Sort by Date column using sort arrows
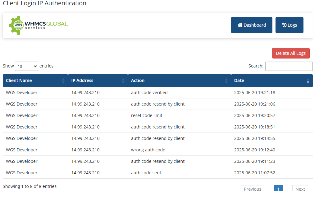 coord(308,81)
